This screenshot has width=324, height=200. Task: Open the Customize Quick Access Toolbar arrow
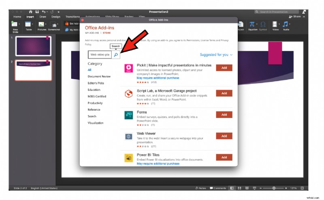pos(58,12)
